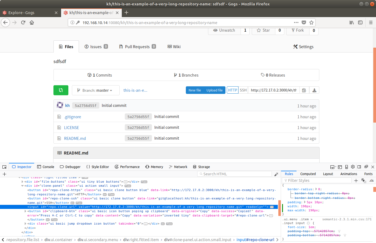Click the New file button

click(195, 90)
